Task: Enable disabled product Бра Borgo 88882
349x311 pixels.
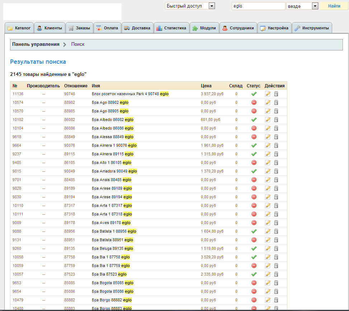Action: click(x=254, y=300)
